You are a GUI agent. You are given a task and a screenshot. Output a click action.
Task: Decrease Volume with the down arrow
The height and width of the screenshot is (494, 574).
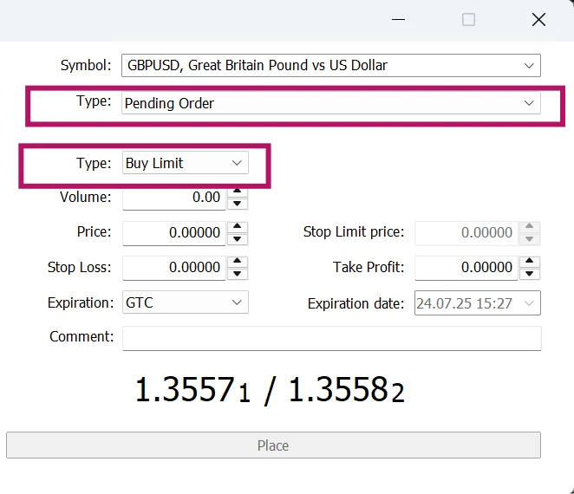click(238, 204)
